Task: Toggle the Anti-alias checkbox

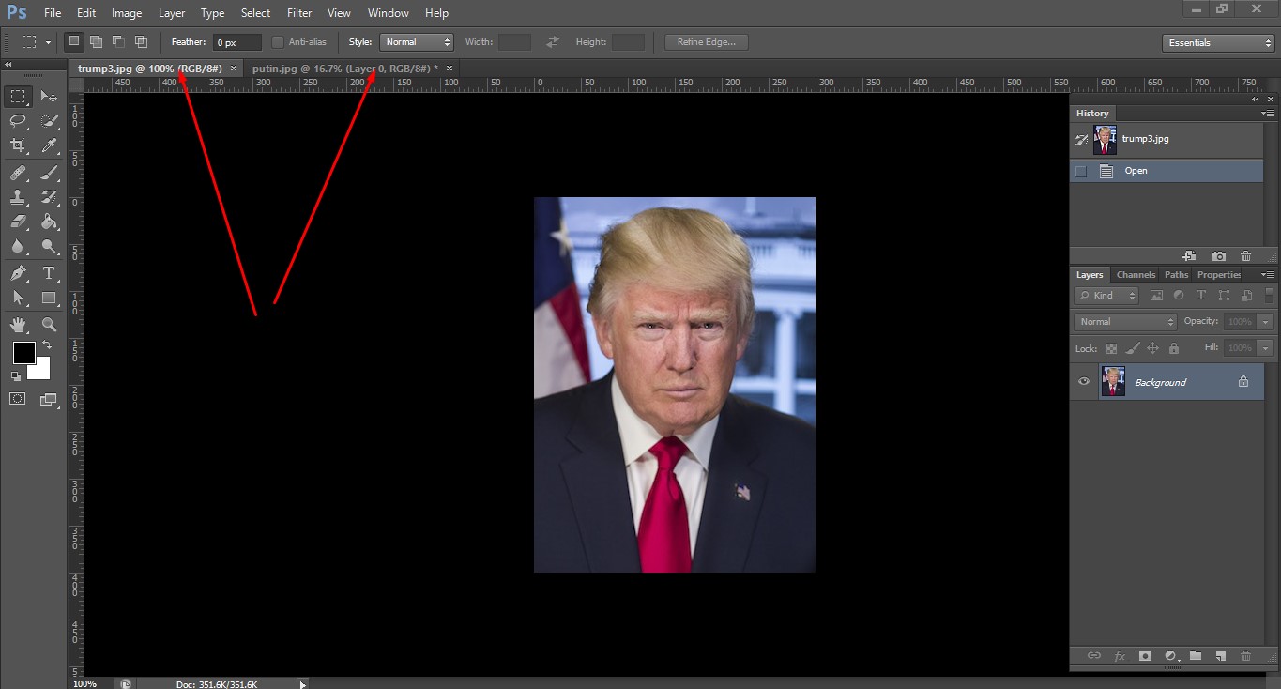Action: [278, 41]
